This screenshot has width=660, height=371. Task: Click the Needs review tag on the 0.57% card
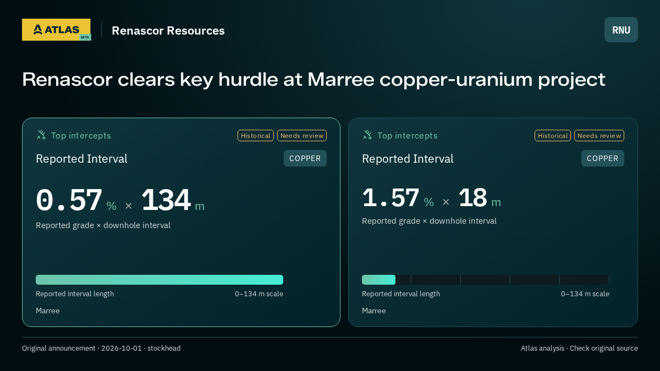click(302, 135)
